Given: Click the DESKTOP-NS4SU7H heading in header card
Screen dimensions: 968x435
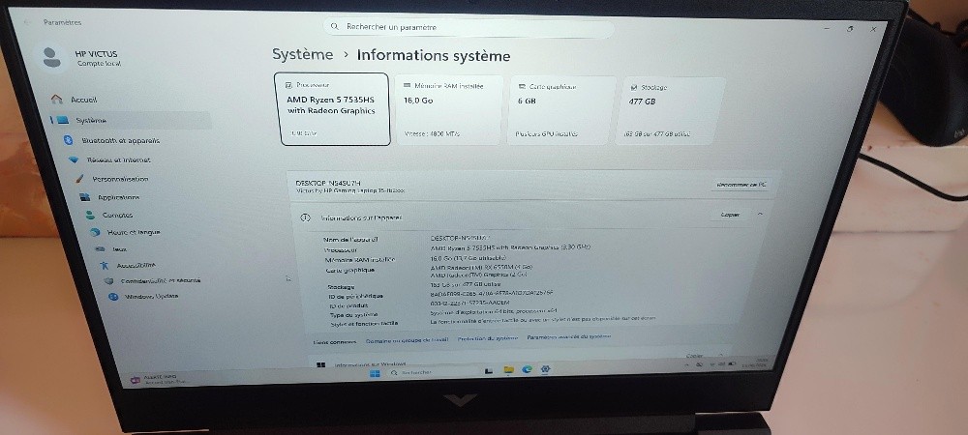Looking at the screenshot, I should coord(328,183).
